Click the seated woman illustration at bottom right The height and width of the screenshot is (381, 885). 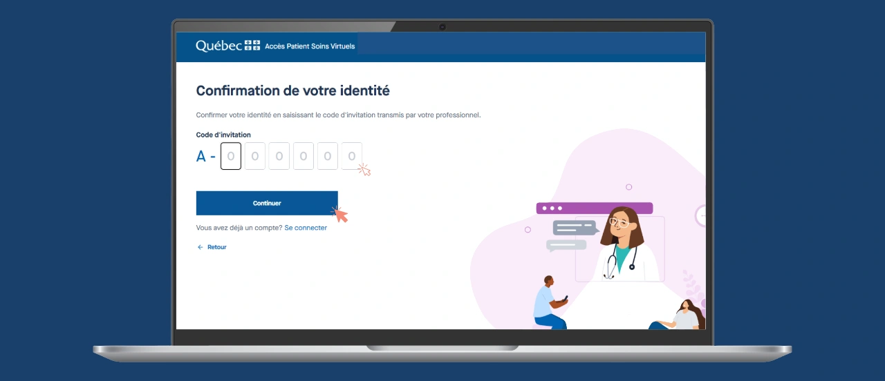681,317
